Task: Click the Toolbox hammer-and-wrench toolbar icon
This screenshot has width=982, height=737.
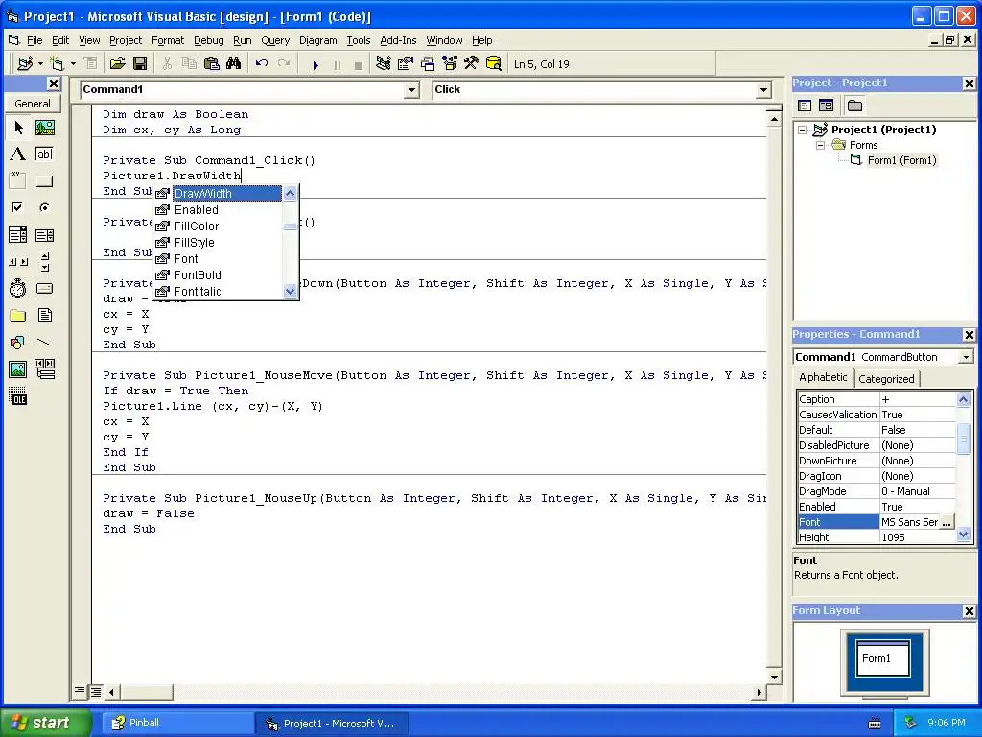Action: 471,63
